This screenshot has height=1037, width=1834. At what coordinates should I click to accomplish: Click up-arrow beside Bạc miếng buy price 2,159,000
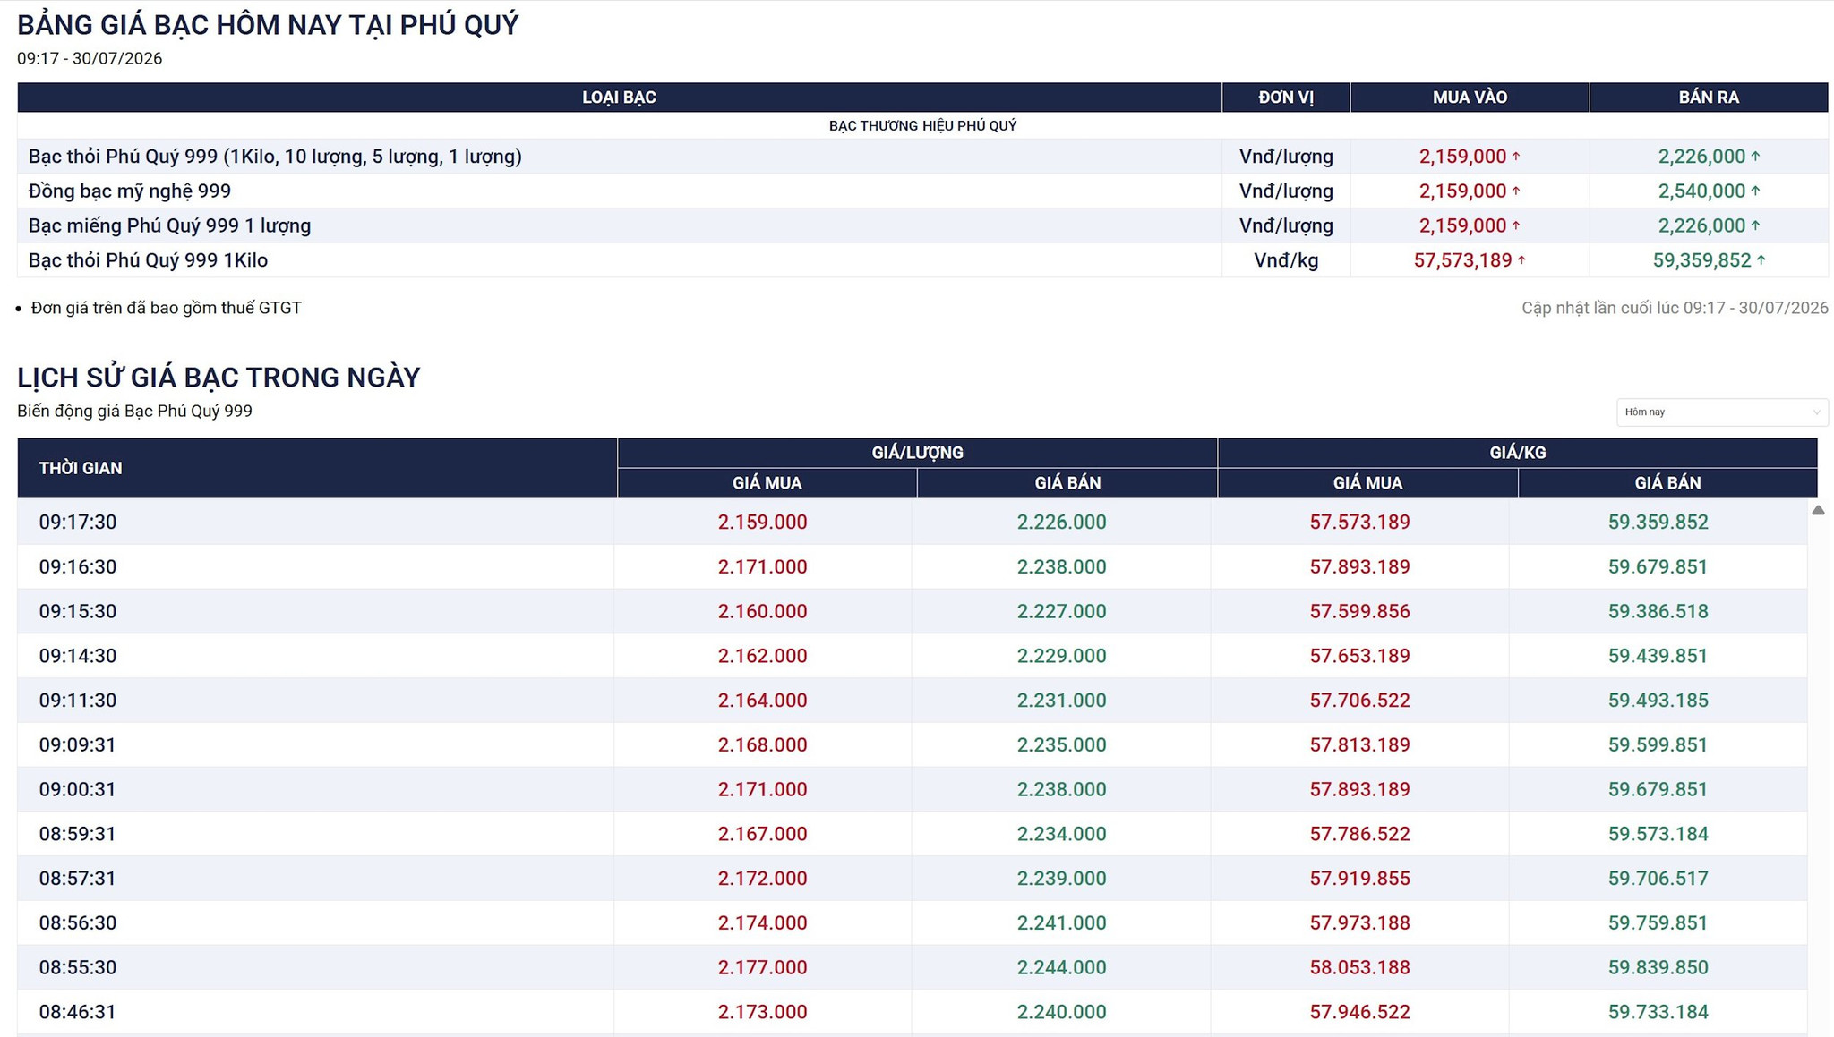1516,225
